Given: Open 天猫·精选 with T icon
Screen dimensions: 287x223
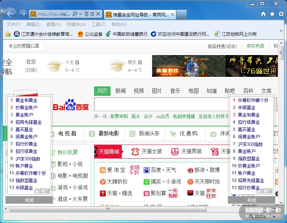Looking at the screenshot, I should 116,193.
